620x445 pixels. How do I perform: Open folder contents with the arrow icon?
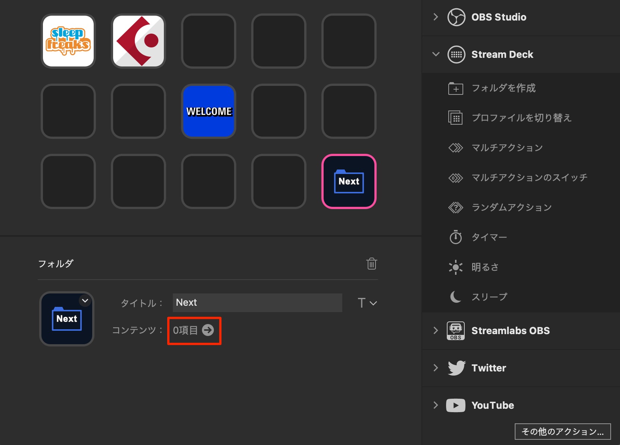pyautogui.click(x=208, y=330)
